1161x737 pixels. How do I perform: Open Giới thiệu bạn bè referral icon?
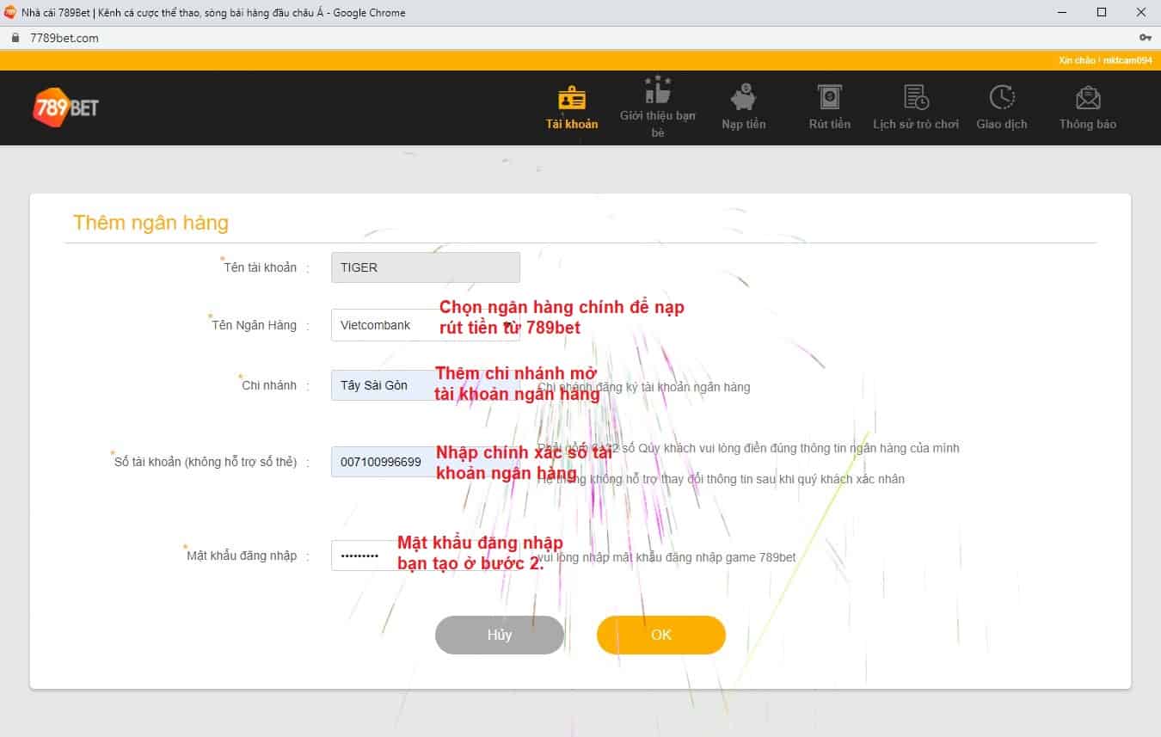coord(658,90)
